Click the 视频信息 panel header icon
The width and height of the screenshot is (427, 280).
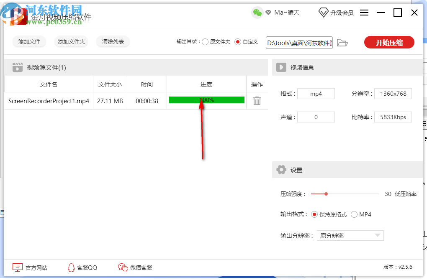pyautogui.click(x=281, y=67)
